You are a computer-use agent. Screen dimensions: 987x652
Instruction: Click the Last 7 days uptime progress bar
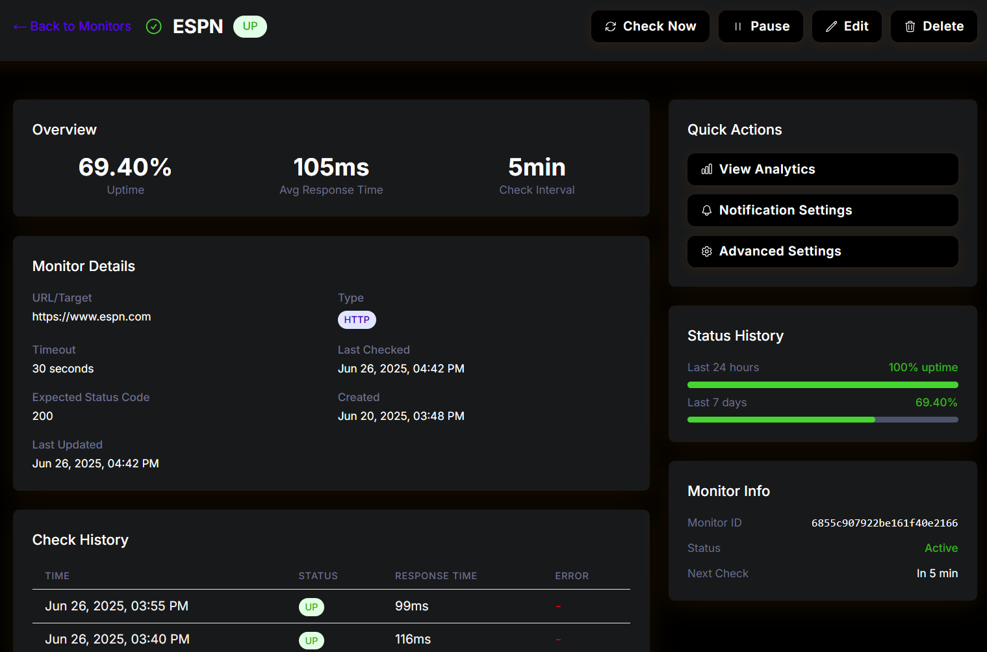[x=823, y=420]
